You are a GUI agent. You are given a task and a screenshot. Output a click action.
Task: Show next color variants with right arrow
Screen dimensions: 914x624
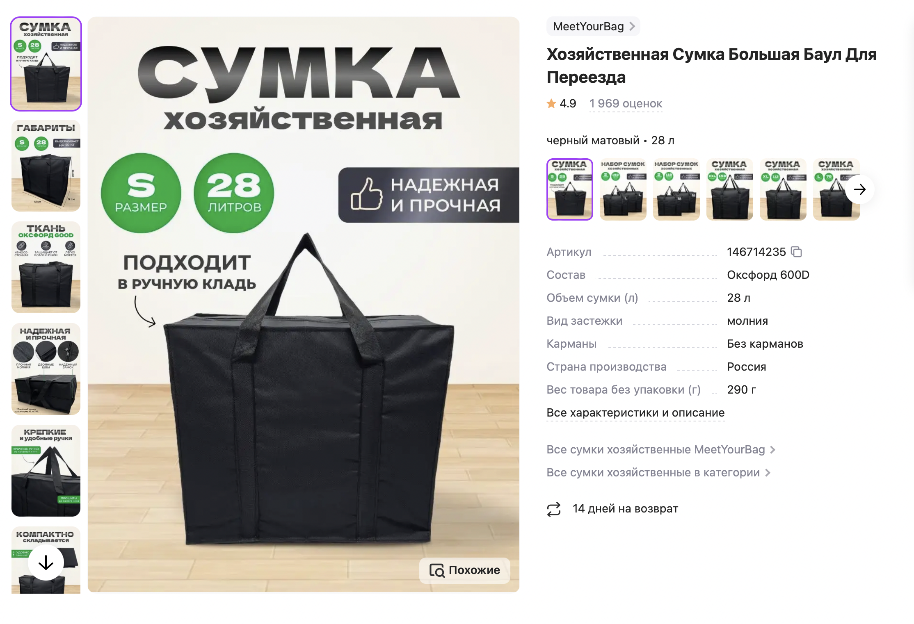coord(859,189)
